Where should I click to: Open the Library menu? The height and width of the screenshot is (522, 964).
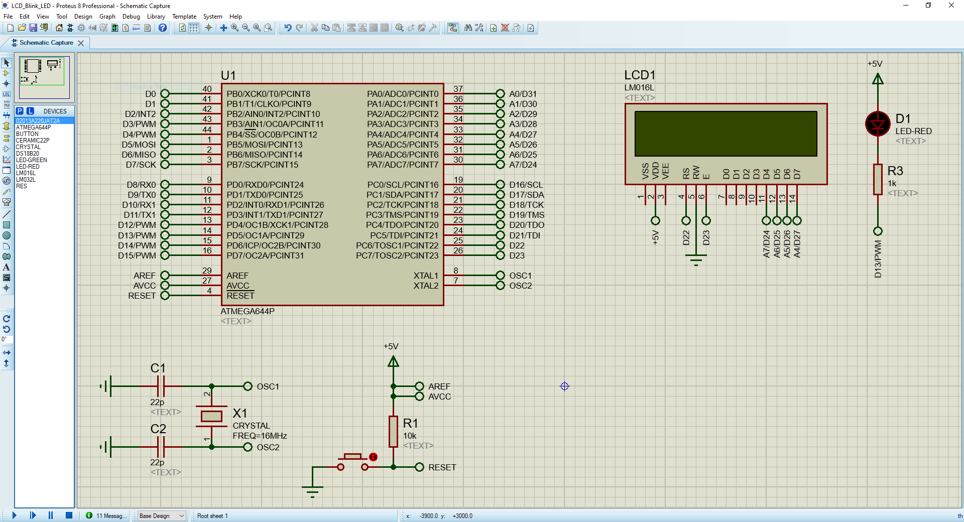pyautogui.click(x=156, y=17)
